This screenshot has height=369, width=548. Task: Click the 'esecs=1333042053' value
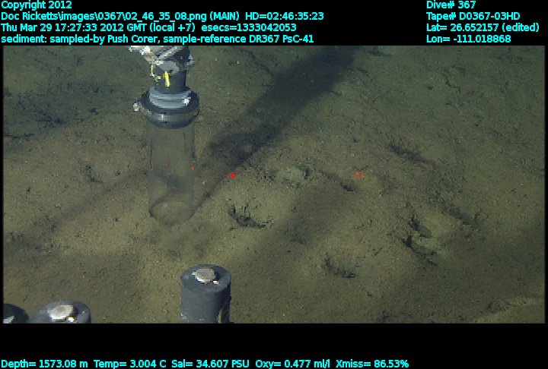click(x=249, y=27)
